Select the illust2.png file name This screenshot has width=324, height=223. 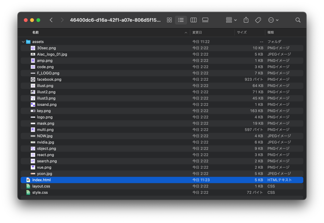46,92
